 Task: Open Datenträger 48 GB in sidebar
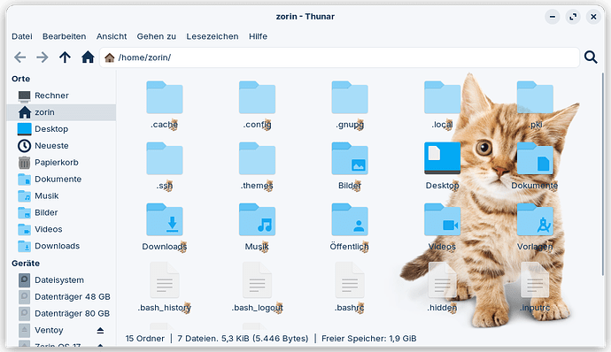click(x=61, y=296)
